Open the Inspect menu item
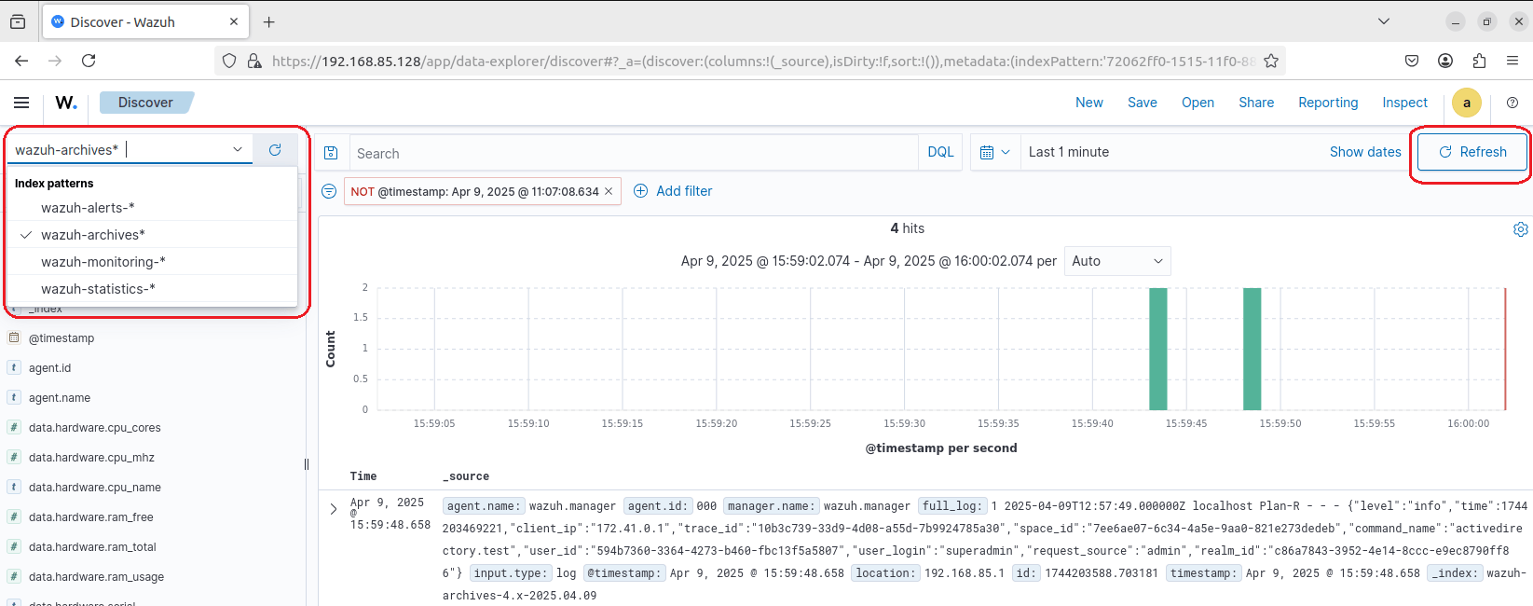 tap(1404, 103)
